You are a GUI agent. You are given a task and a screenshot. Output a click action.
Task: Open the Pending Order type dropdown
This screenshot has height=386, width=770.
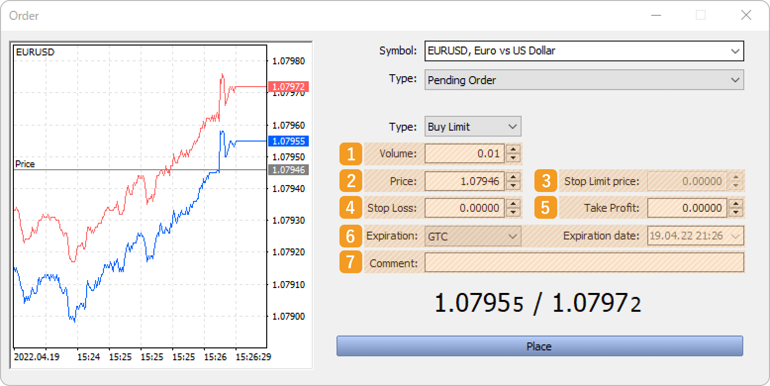pos(584,80)
